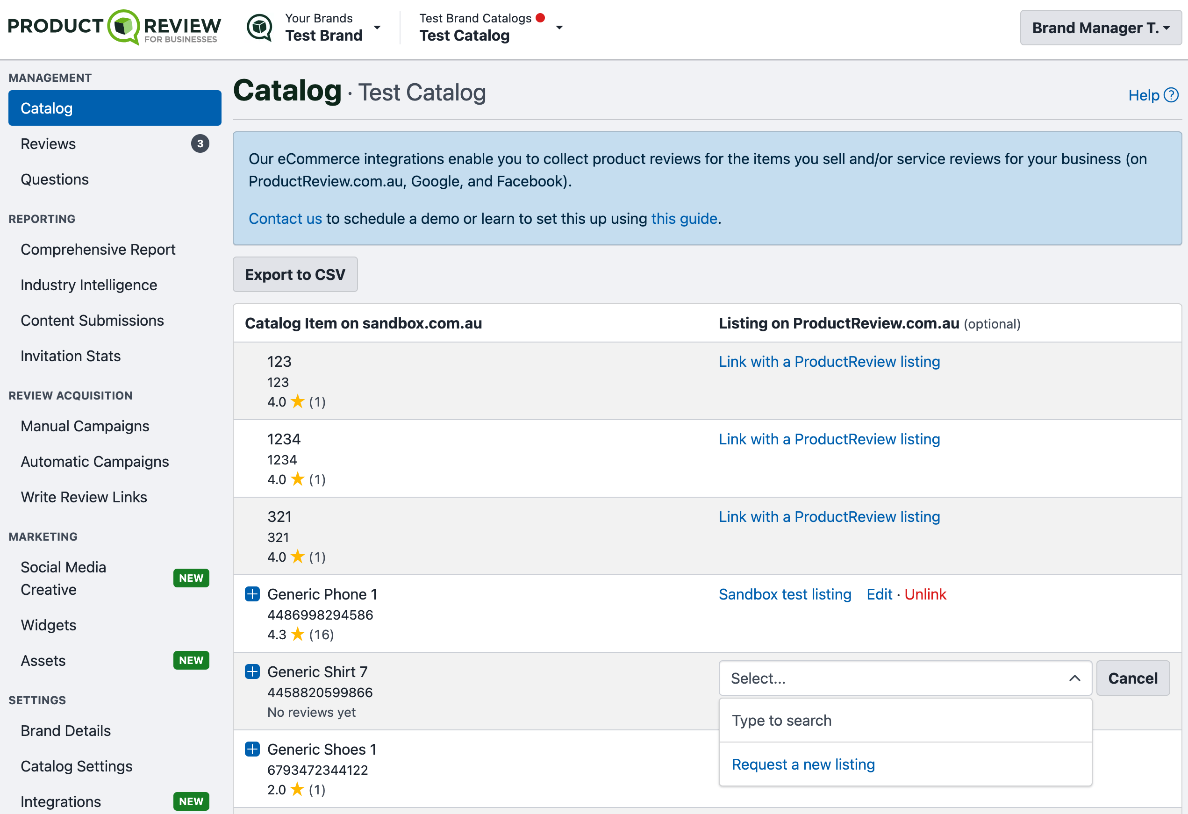Select Catalog in the sidebar
Image resolution: width=1188 pixels, height=814 pixels.
point(115,108)
